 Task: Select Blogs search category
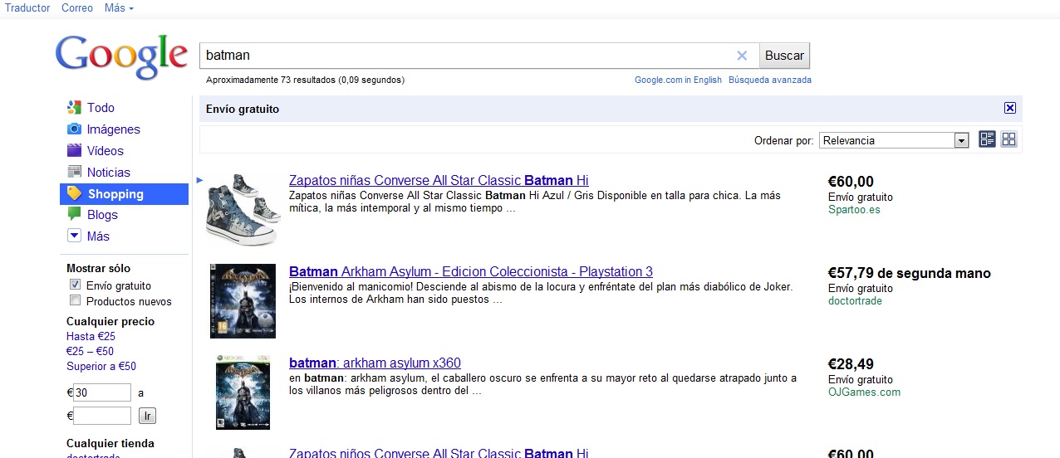pos(102,215)
